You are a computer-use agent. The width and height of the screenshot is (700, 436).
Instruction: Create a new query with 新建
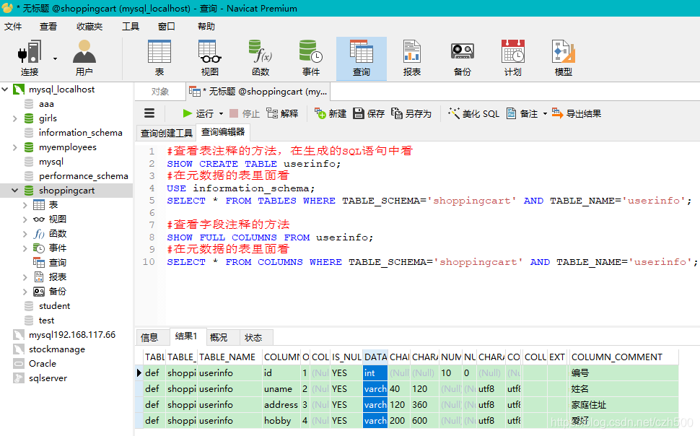tap(329, 113)
